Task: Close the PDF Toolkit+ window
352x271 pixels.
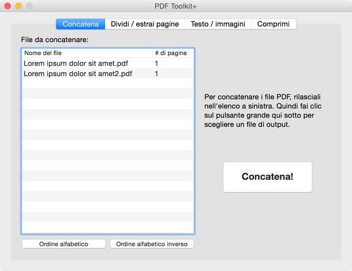Action: tap(8, 6)
